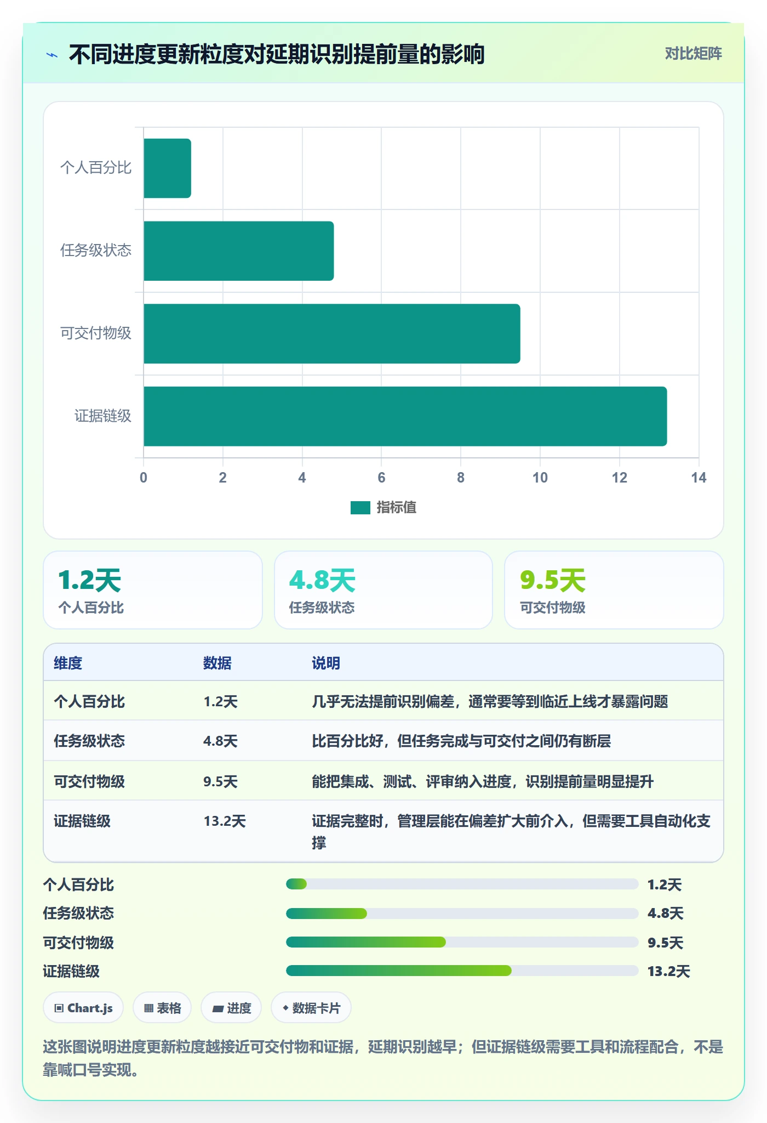Click the lightning icon beside the title
Viewport: 767px width, 1123px height.
point(52,55)
